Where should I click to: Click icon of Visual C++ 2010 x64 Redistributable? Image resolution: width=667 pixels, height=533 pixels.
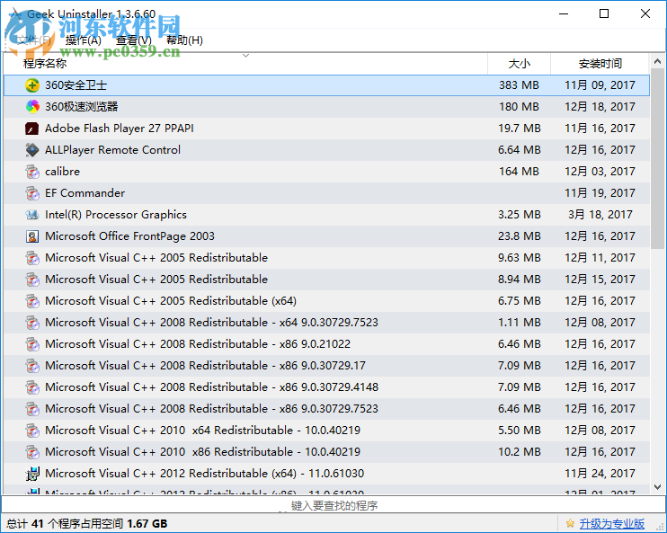click(x=32, y=431)
